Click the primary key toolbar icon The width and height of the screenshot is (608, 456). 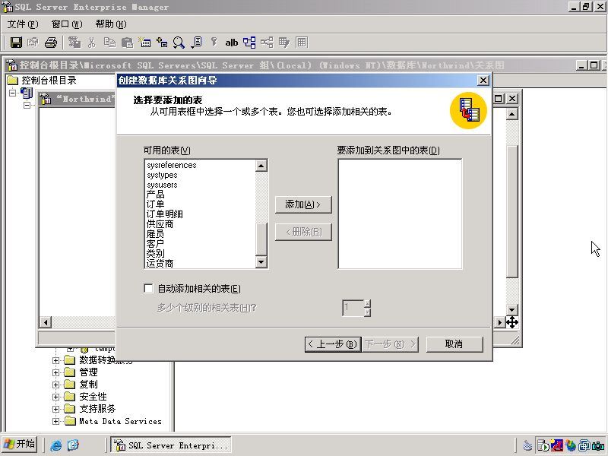point(214,43)
